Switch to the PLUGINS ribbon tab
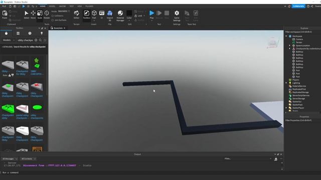 [x=89, y=6]
